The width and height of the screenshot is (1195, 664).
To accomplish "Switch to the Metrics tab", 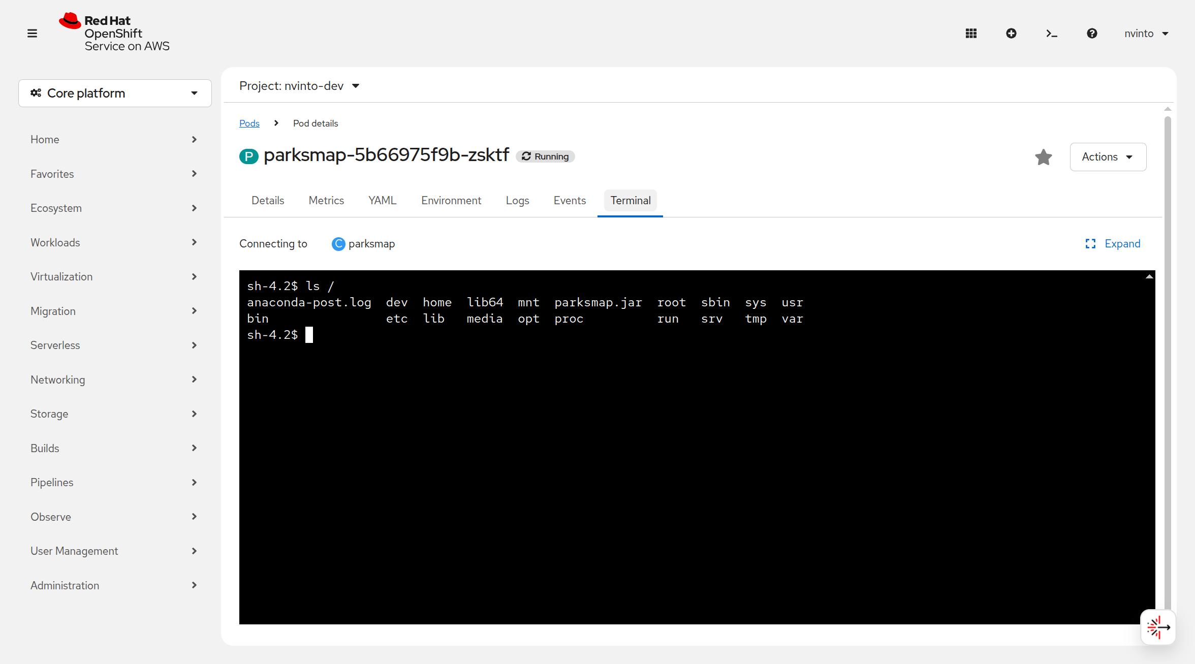I will 326,200.
